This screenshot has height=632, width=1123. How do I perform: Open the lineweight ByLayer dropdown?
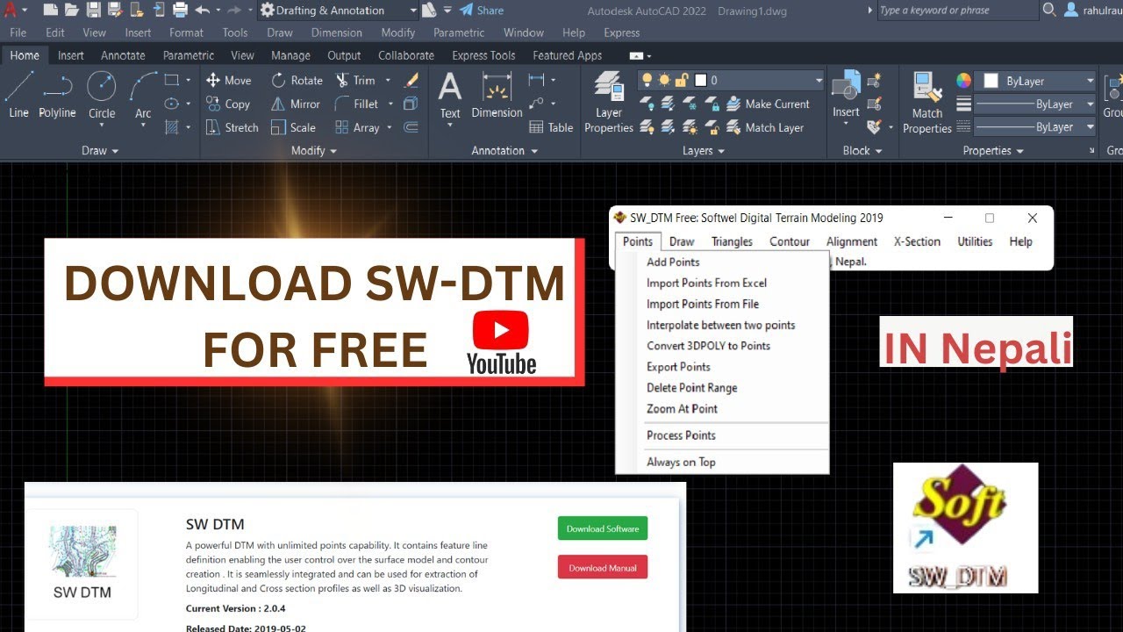(1091, 104)
